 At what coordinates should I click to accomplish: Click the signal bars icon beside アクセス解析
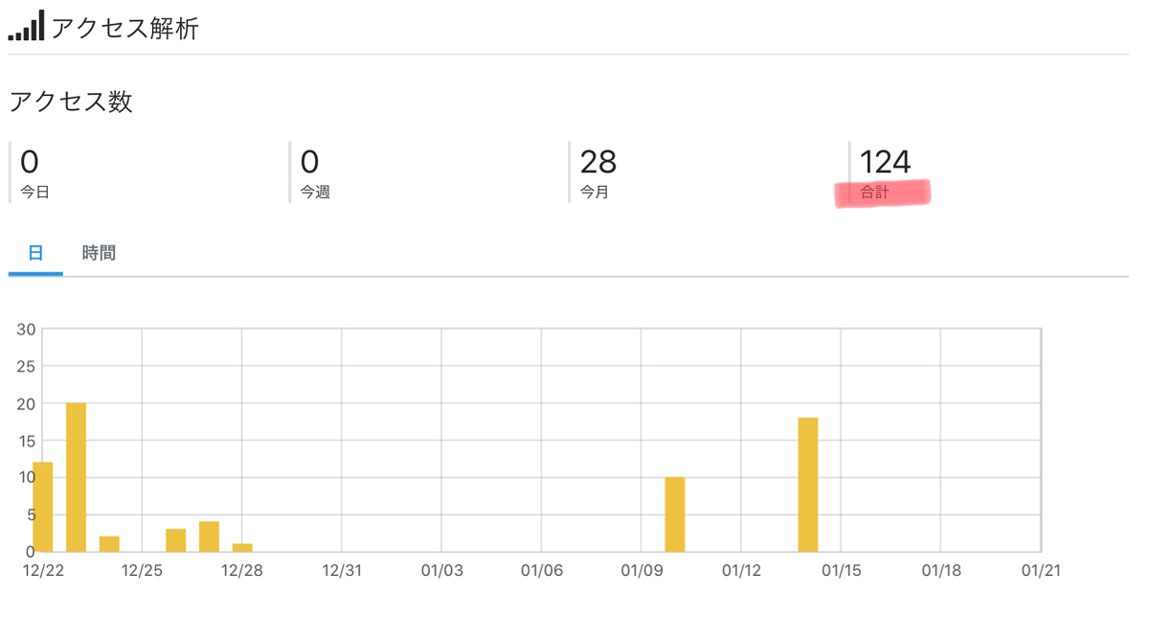(26, 26)
